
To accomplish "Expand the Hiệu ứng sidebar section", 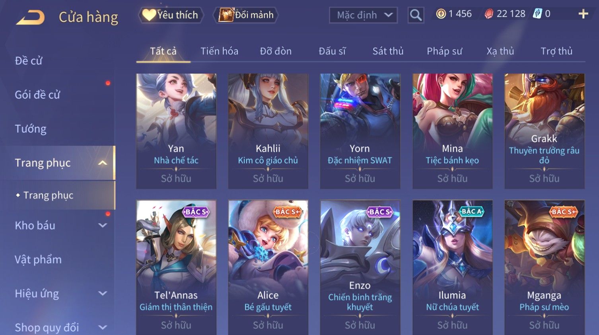I will 103,294.
